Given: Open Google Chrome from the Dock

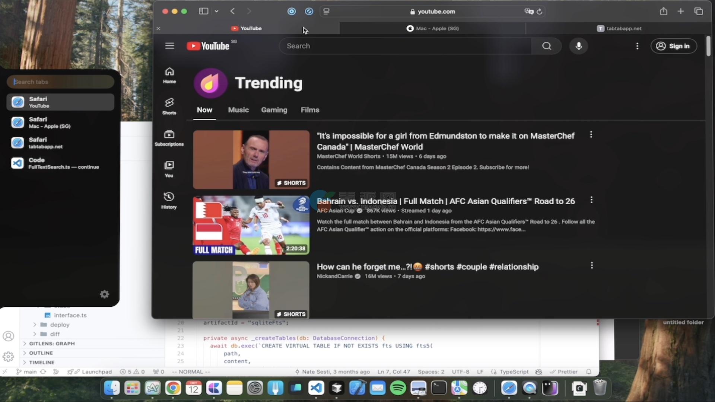Looking at the screenshot, I should (173, 388).
